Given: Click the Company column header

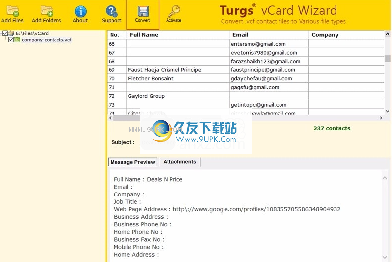Looking at the screenshot, I should coord(346,35).
